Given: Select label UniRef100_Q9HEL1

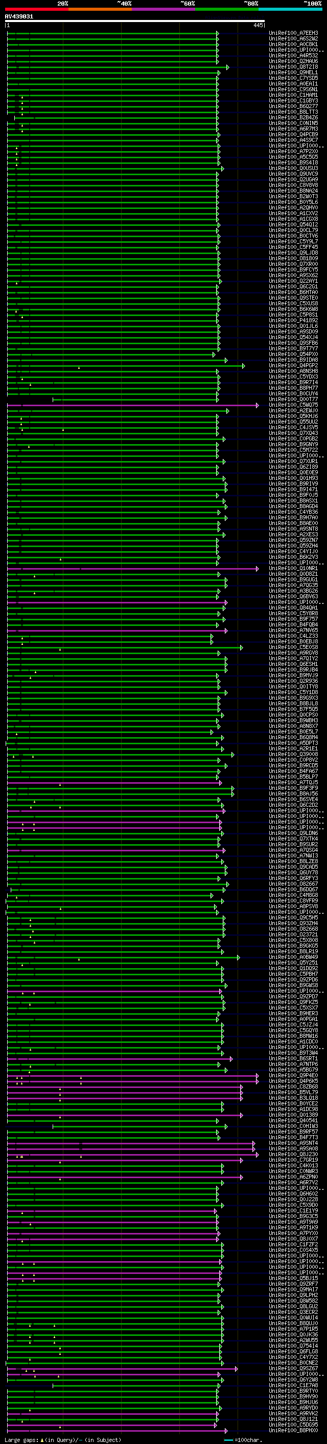Looking at the screenshot, I should (x=293, y=72).
